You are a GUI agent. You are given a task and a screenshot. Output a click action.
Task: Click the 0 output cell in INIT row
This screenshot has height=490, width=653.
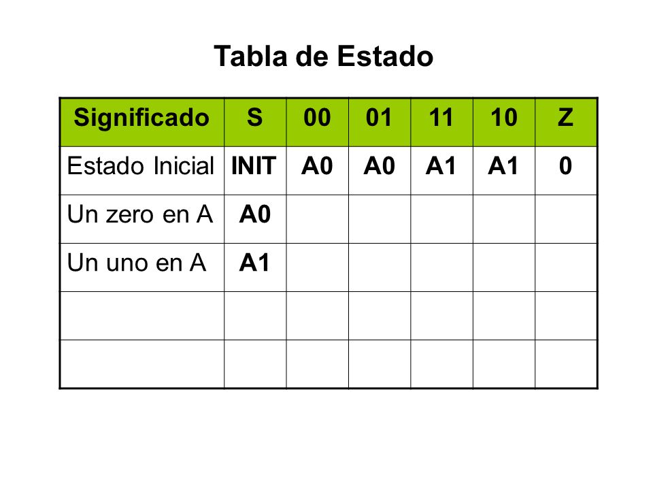[x=566, y=170]
